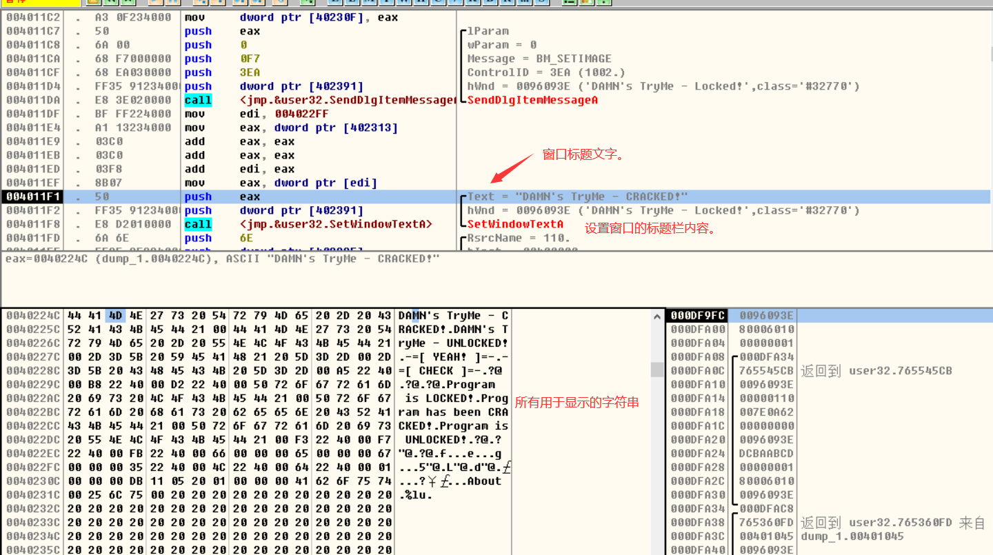Image resolution: width=993 pixels, height=555 pixels.
Task: Select dump row address 0040229C
Action: [x=34, y=385]
